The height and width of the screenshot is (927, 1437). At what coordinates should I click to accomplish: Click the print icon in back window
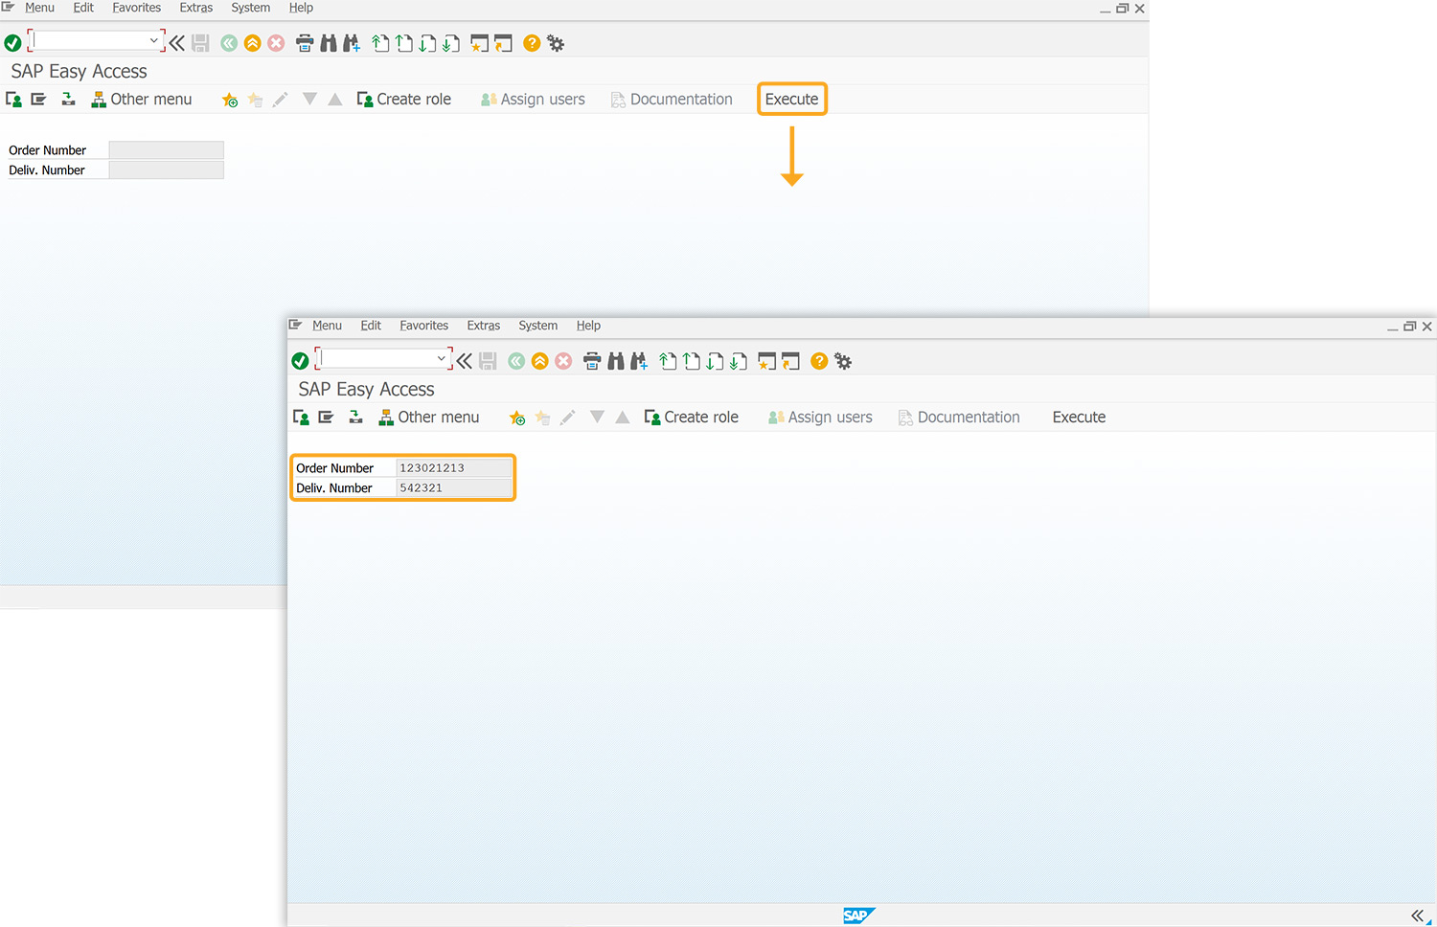305,43
